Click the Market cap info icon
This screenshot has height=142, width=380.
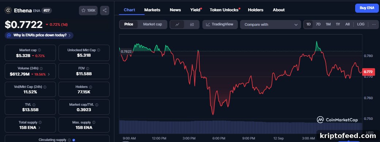tap(39, 50)
